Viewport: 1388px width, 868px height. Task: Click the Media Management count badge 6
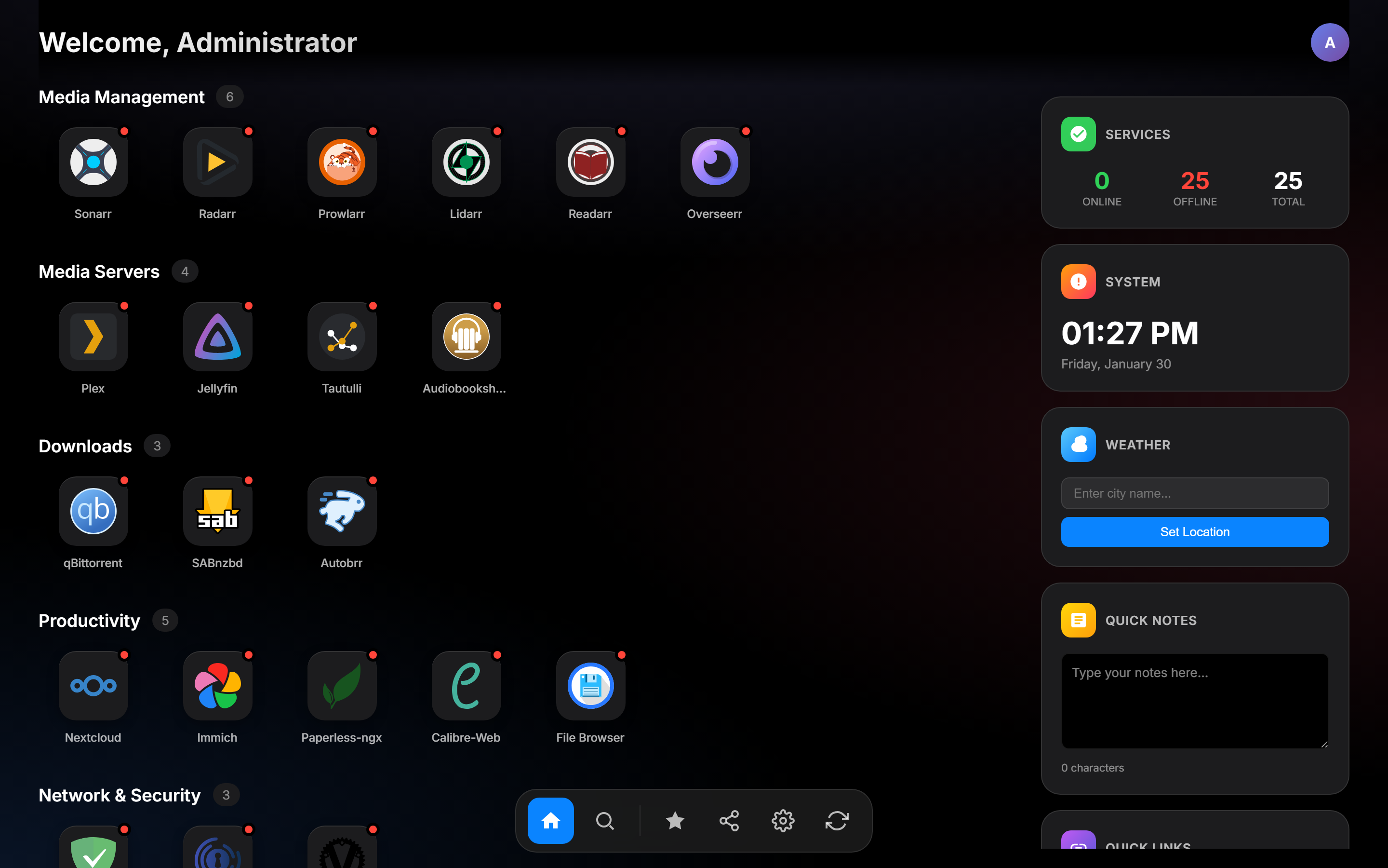pyautogui.click(x=229, y=97)
